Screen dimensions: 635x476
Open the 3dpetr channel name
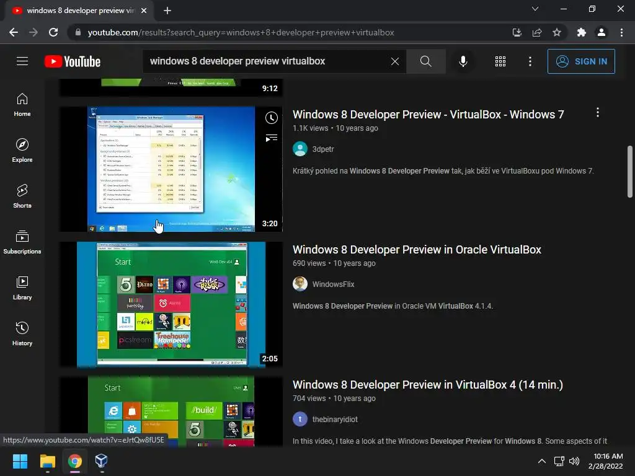click(322, 149)
